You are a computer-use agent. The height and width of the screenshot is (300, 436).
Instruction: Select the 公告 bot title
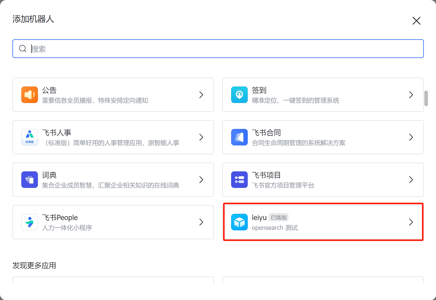click(49, 90)
